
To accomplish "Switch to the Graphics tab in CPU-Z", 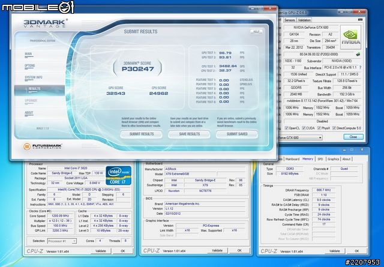I will [333, 159].
